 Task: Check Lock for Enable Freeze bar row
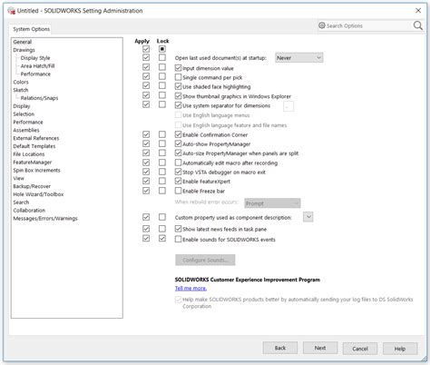(x=162, y=191)
